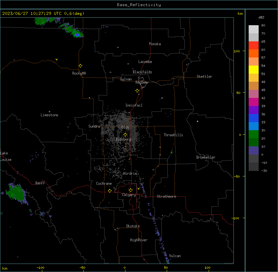The height and width of the screenshot is (272, 278).
Task: Click the Limestone label
Action: (x=49, y=115)
